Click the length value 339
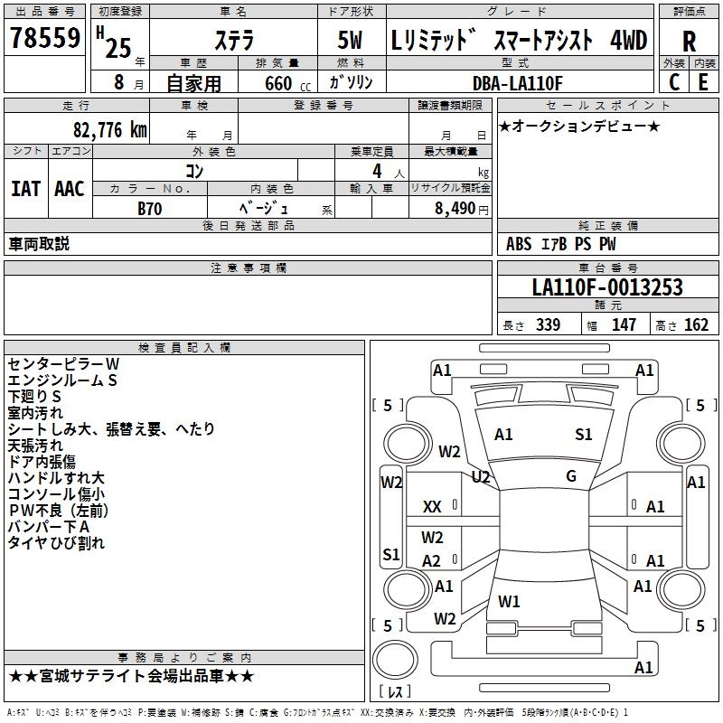Viewport: 723px width, 723px height. click(x=548, y=324)
